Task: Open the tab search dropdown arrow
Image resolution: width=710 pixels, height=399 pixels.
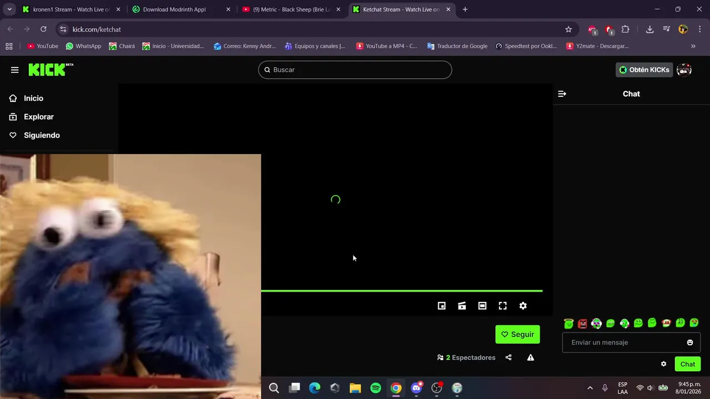Action: [x=9, y=9]
